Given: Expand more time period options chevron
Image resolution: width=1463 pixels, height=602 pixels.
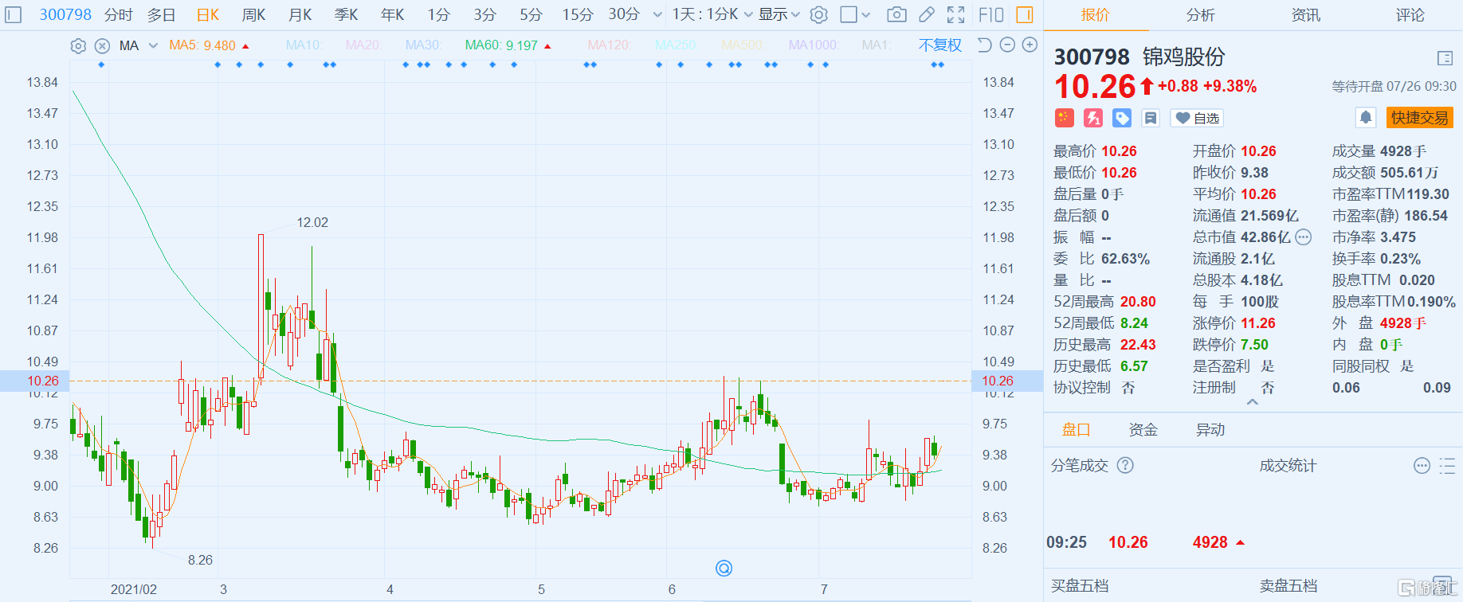Looking at the screenshot, I should pos(657,14).
